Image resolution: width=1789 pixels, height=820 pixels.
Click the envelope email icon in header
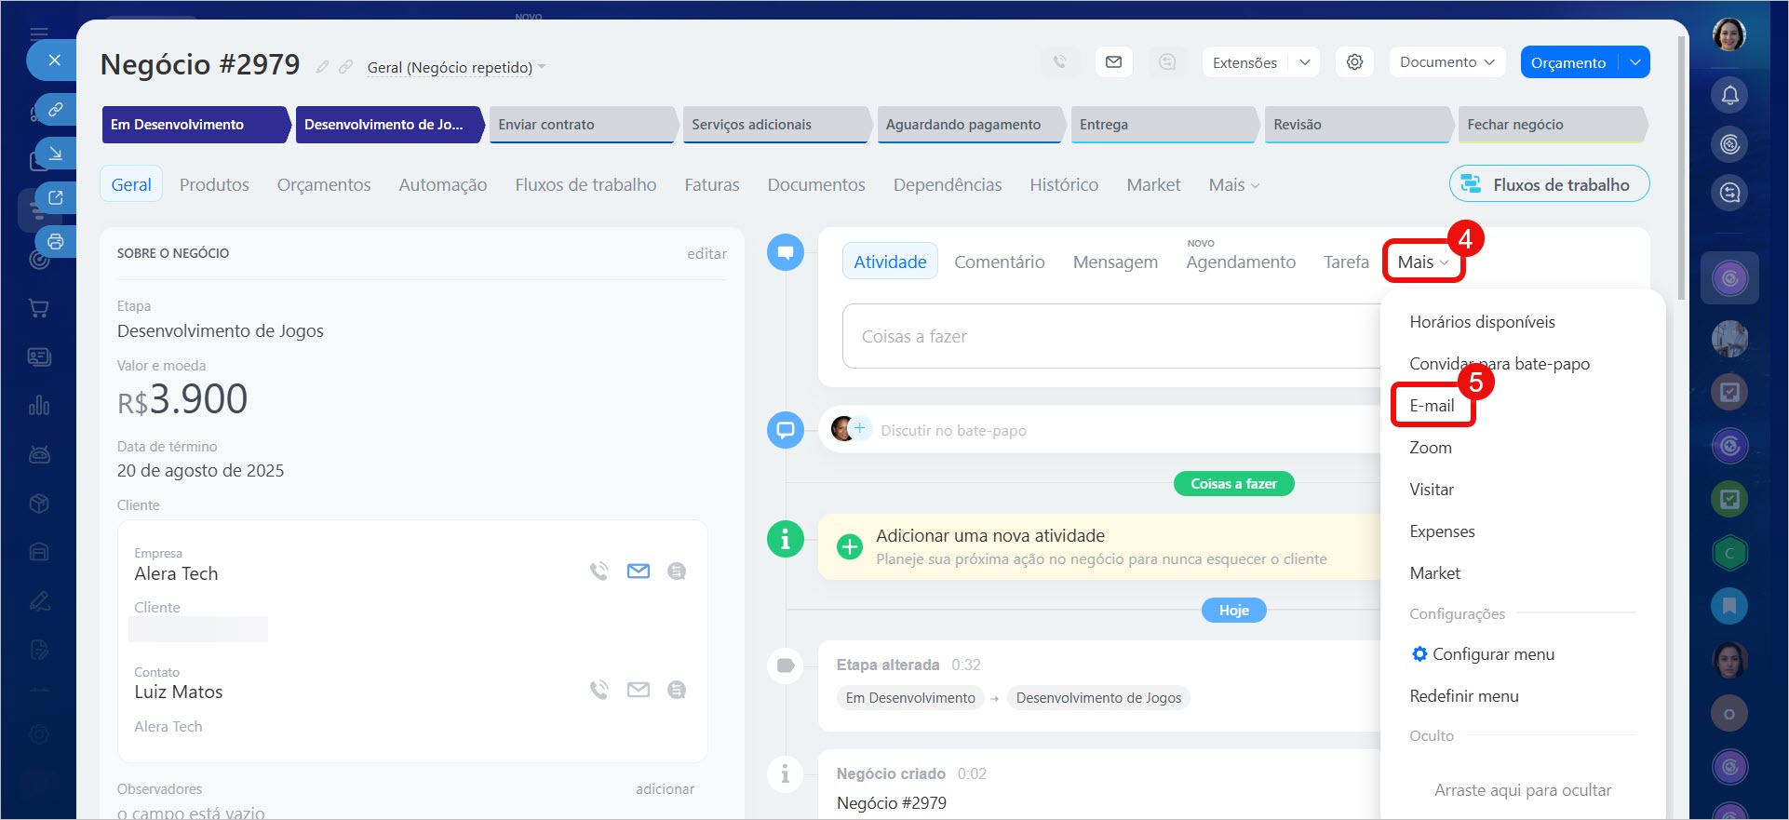coord(1113,62)
